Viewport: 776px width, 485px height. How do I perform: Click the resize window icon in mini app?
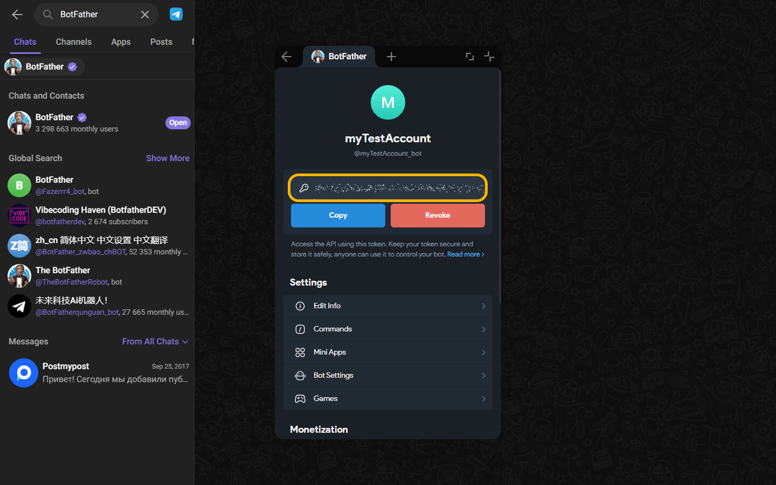[x=469, y=57]
